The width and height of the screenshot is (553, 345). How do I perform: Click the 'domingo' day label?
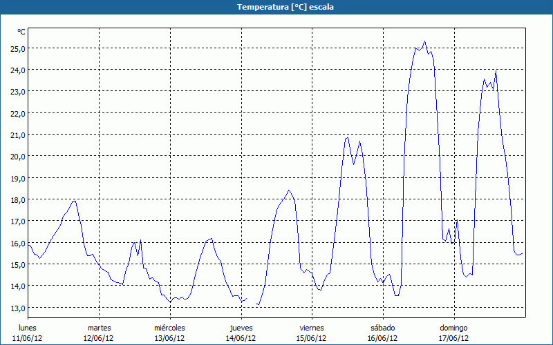point(453,328)
